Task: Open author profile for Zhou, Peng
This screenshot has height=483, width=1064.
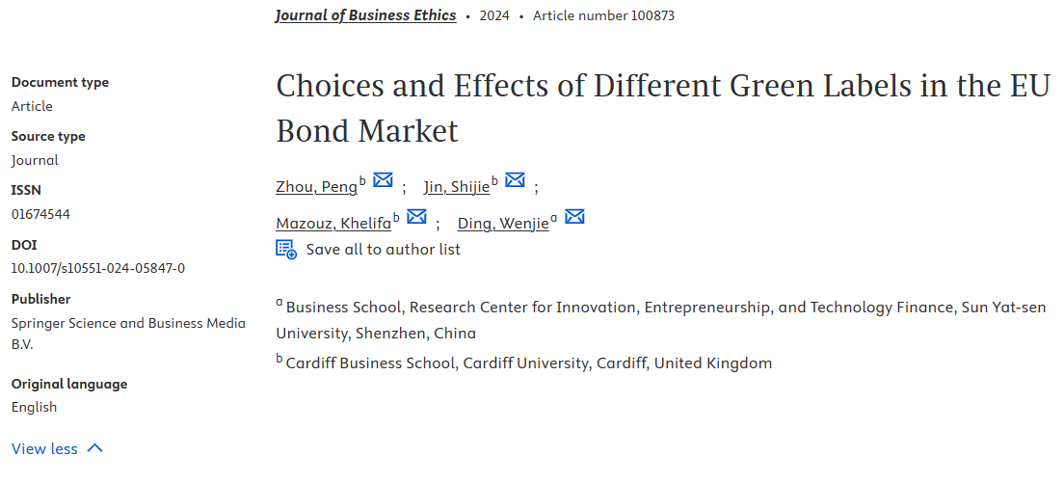Action: click(316, 187)
